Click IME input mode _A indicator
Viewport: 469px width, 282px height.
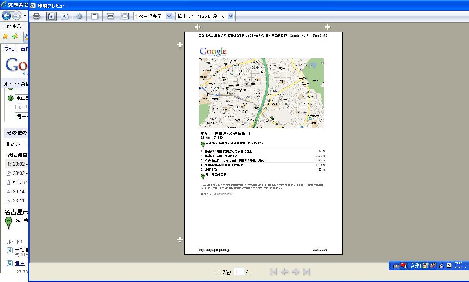tap(411, 265)
